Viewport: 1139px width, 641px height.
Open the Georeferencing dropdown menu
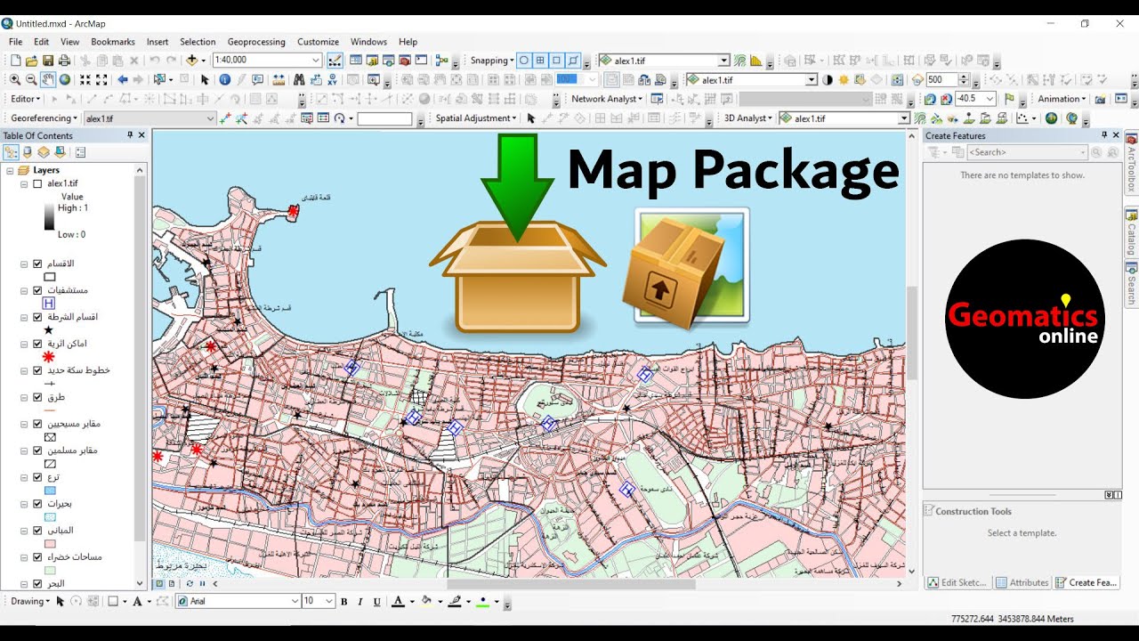[x=44, y=118]
